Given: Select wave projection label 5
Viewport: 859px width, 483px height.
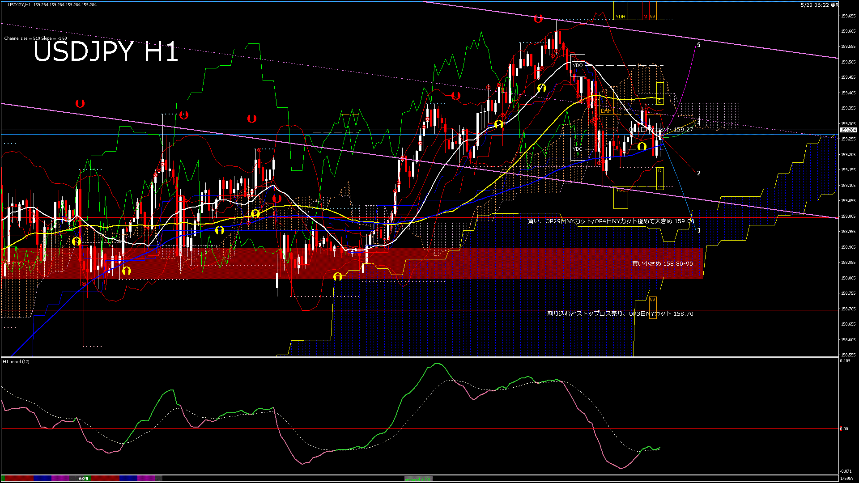Looking at the screenshot, I should coord(699,45).
